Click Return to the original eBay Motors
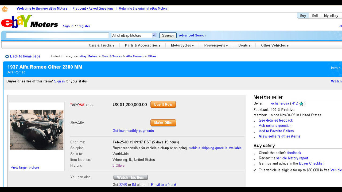The width and height of the screenshot is (342, 192). [143, 9]
